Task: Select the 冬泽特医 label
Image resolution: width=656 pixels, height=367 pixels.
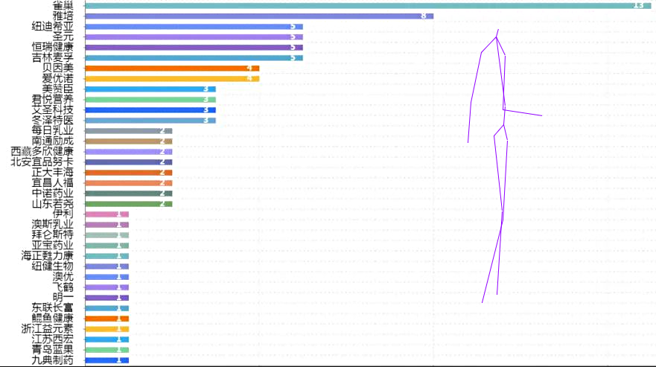Action: (x=53, y=121)
